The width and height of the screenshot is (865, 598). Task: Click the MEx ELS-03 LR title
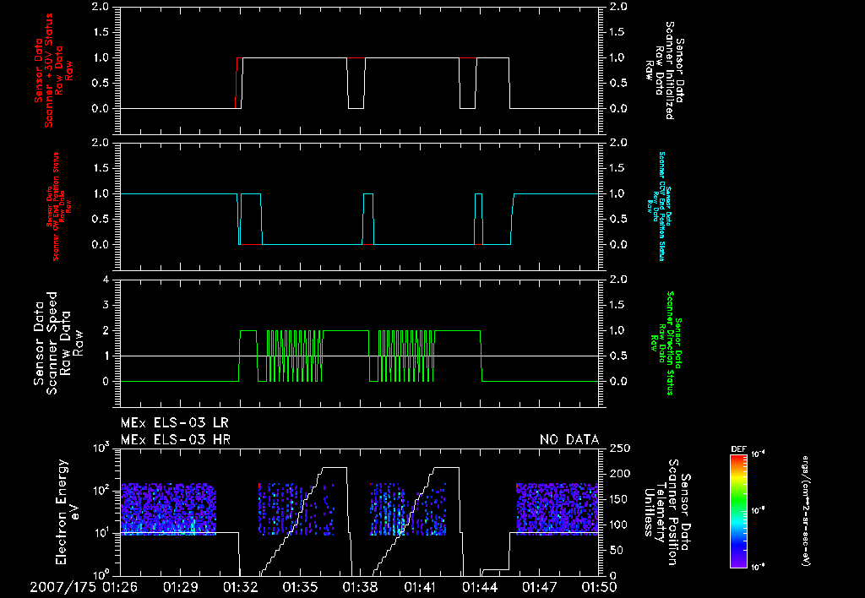[x=174, y=423]
